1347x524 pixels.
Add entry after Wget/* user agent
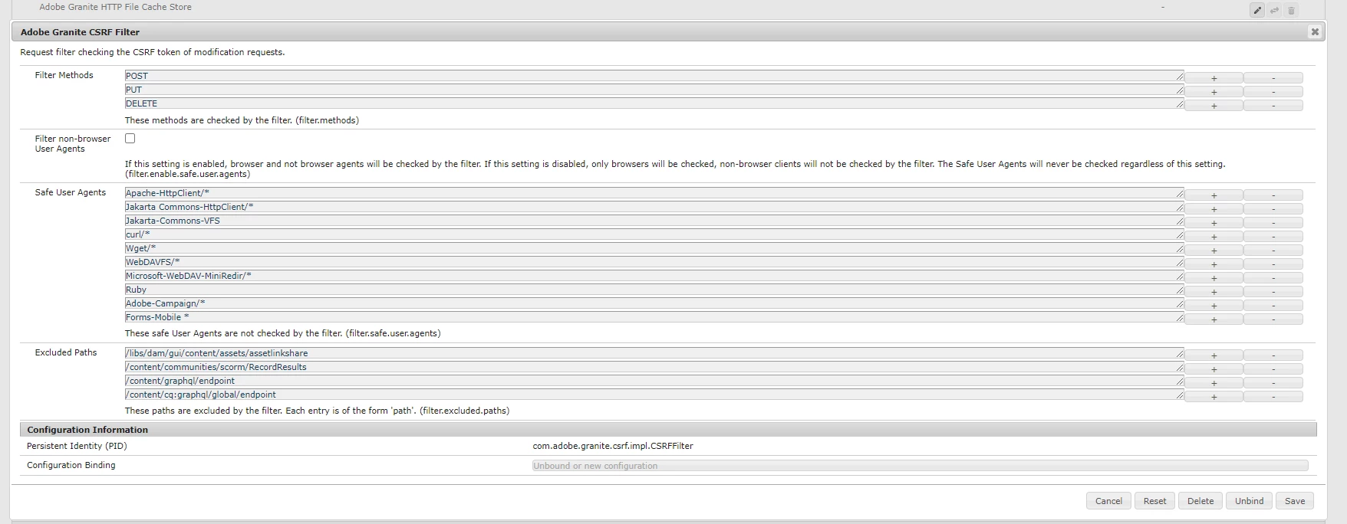point(1214,251)
